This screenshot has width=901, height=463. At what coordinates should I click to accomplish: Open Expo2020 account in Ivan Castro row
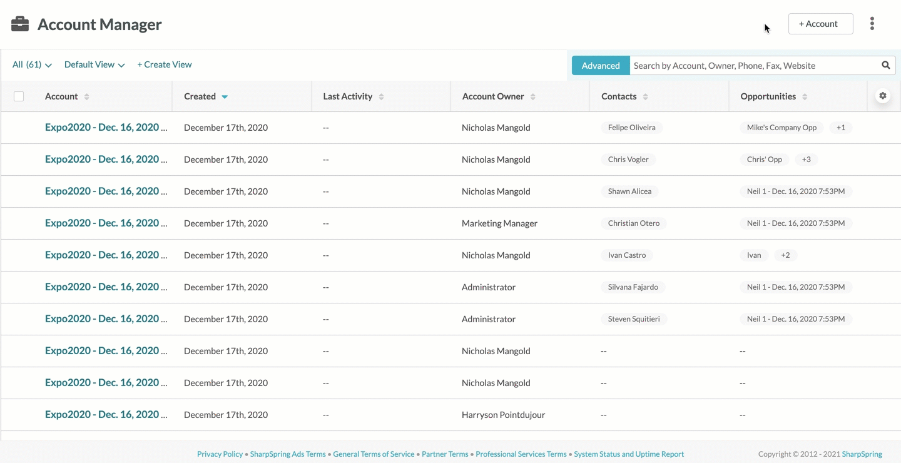(106, 255)
